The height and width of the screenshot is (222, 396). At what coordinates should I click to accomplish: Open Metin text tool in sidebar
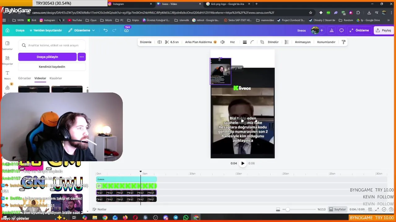point(7,75)
